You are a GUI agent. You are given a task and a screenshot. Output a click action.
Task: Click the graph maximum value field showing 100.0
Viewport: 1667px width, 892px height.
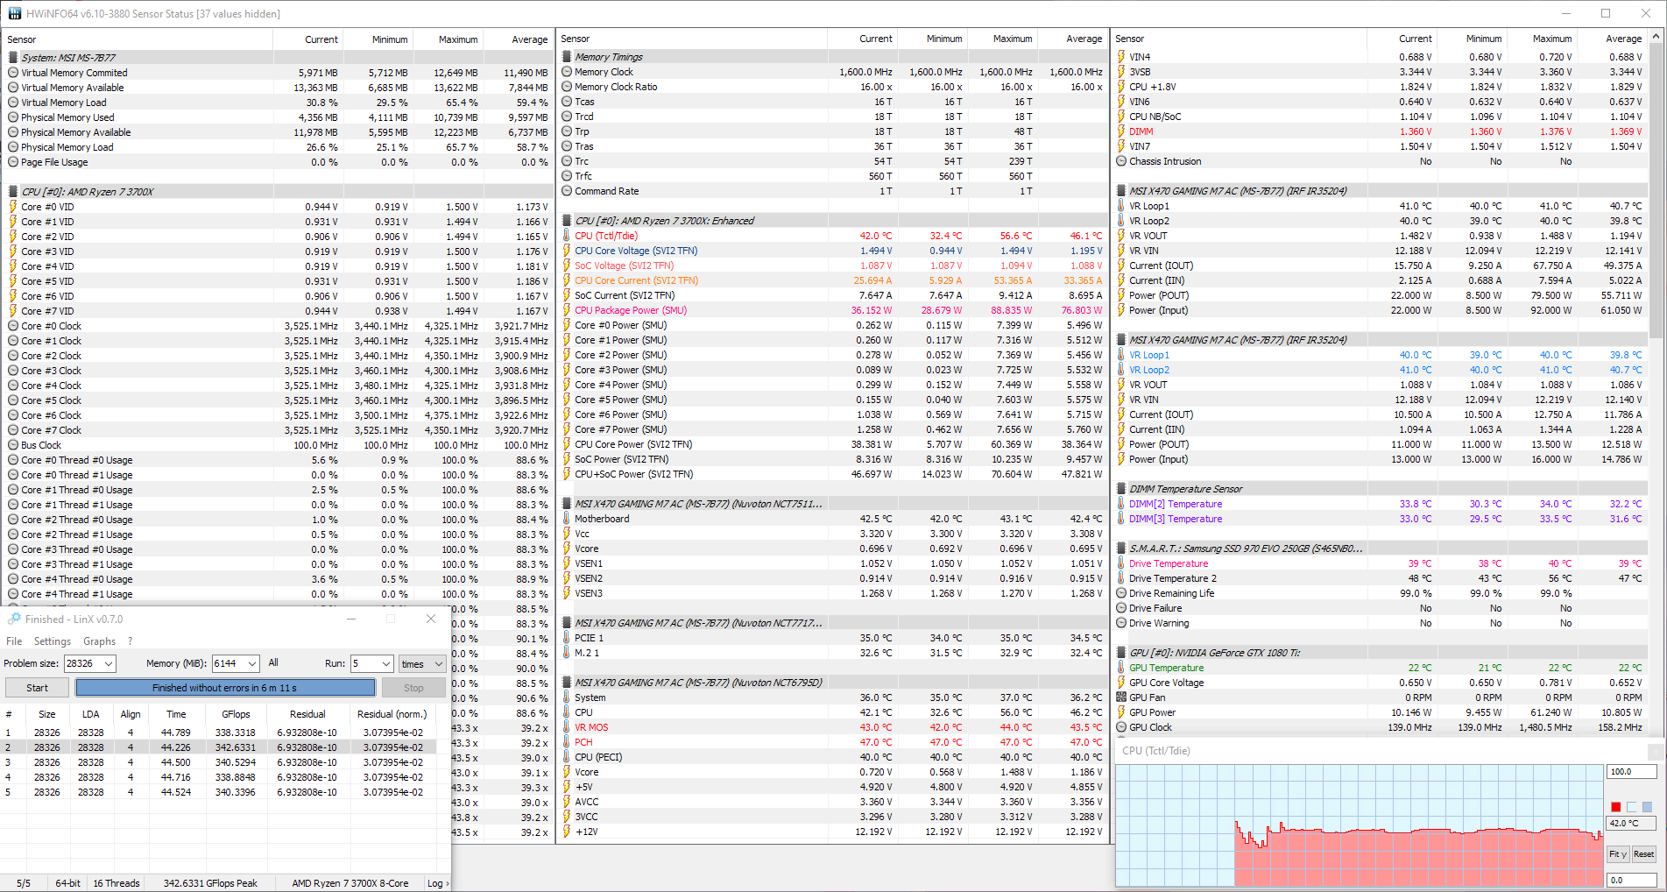[1632, 772]
